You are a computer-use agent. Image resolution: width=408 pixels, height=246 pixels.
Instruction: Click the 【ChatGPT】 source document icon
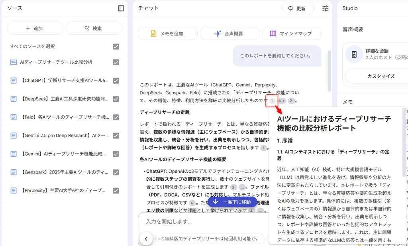click(13, 81)
